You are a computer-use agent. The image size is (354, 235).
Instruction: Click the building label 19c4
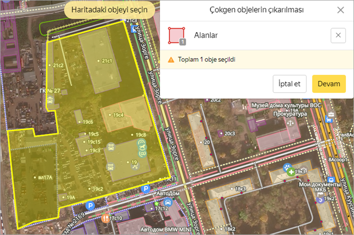pos(118,115)
